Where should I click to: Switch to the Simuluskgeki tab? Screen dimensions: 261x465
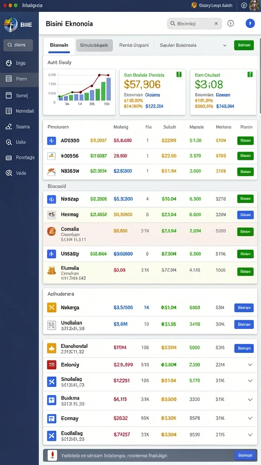click(x=94, y=45)
